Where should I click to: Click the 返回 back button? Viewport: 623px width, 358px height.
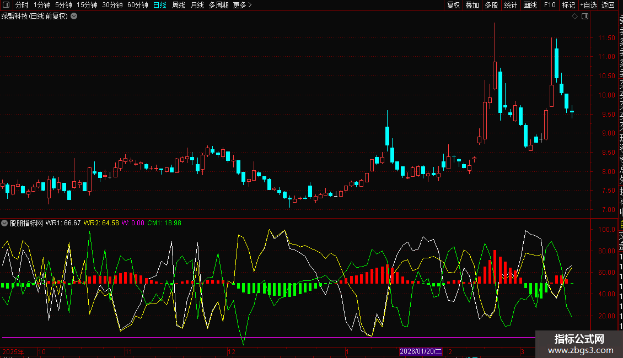click(608, 5)
